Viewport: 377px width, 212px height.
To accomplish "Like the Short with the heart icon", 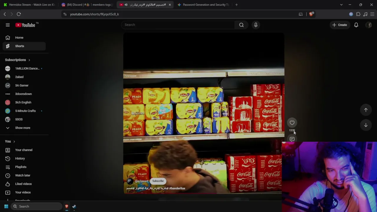I will click(292, 123).
